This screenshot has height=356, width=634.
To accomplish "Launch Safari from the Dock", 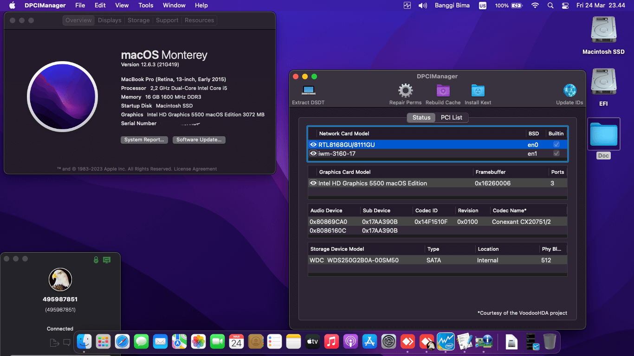I will pos(122,342).
